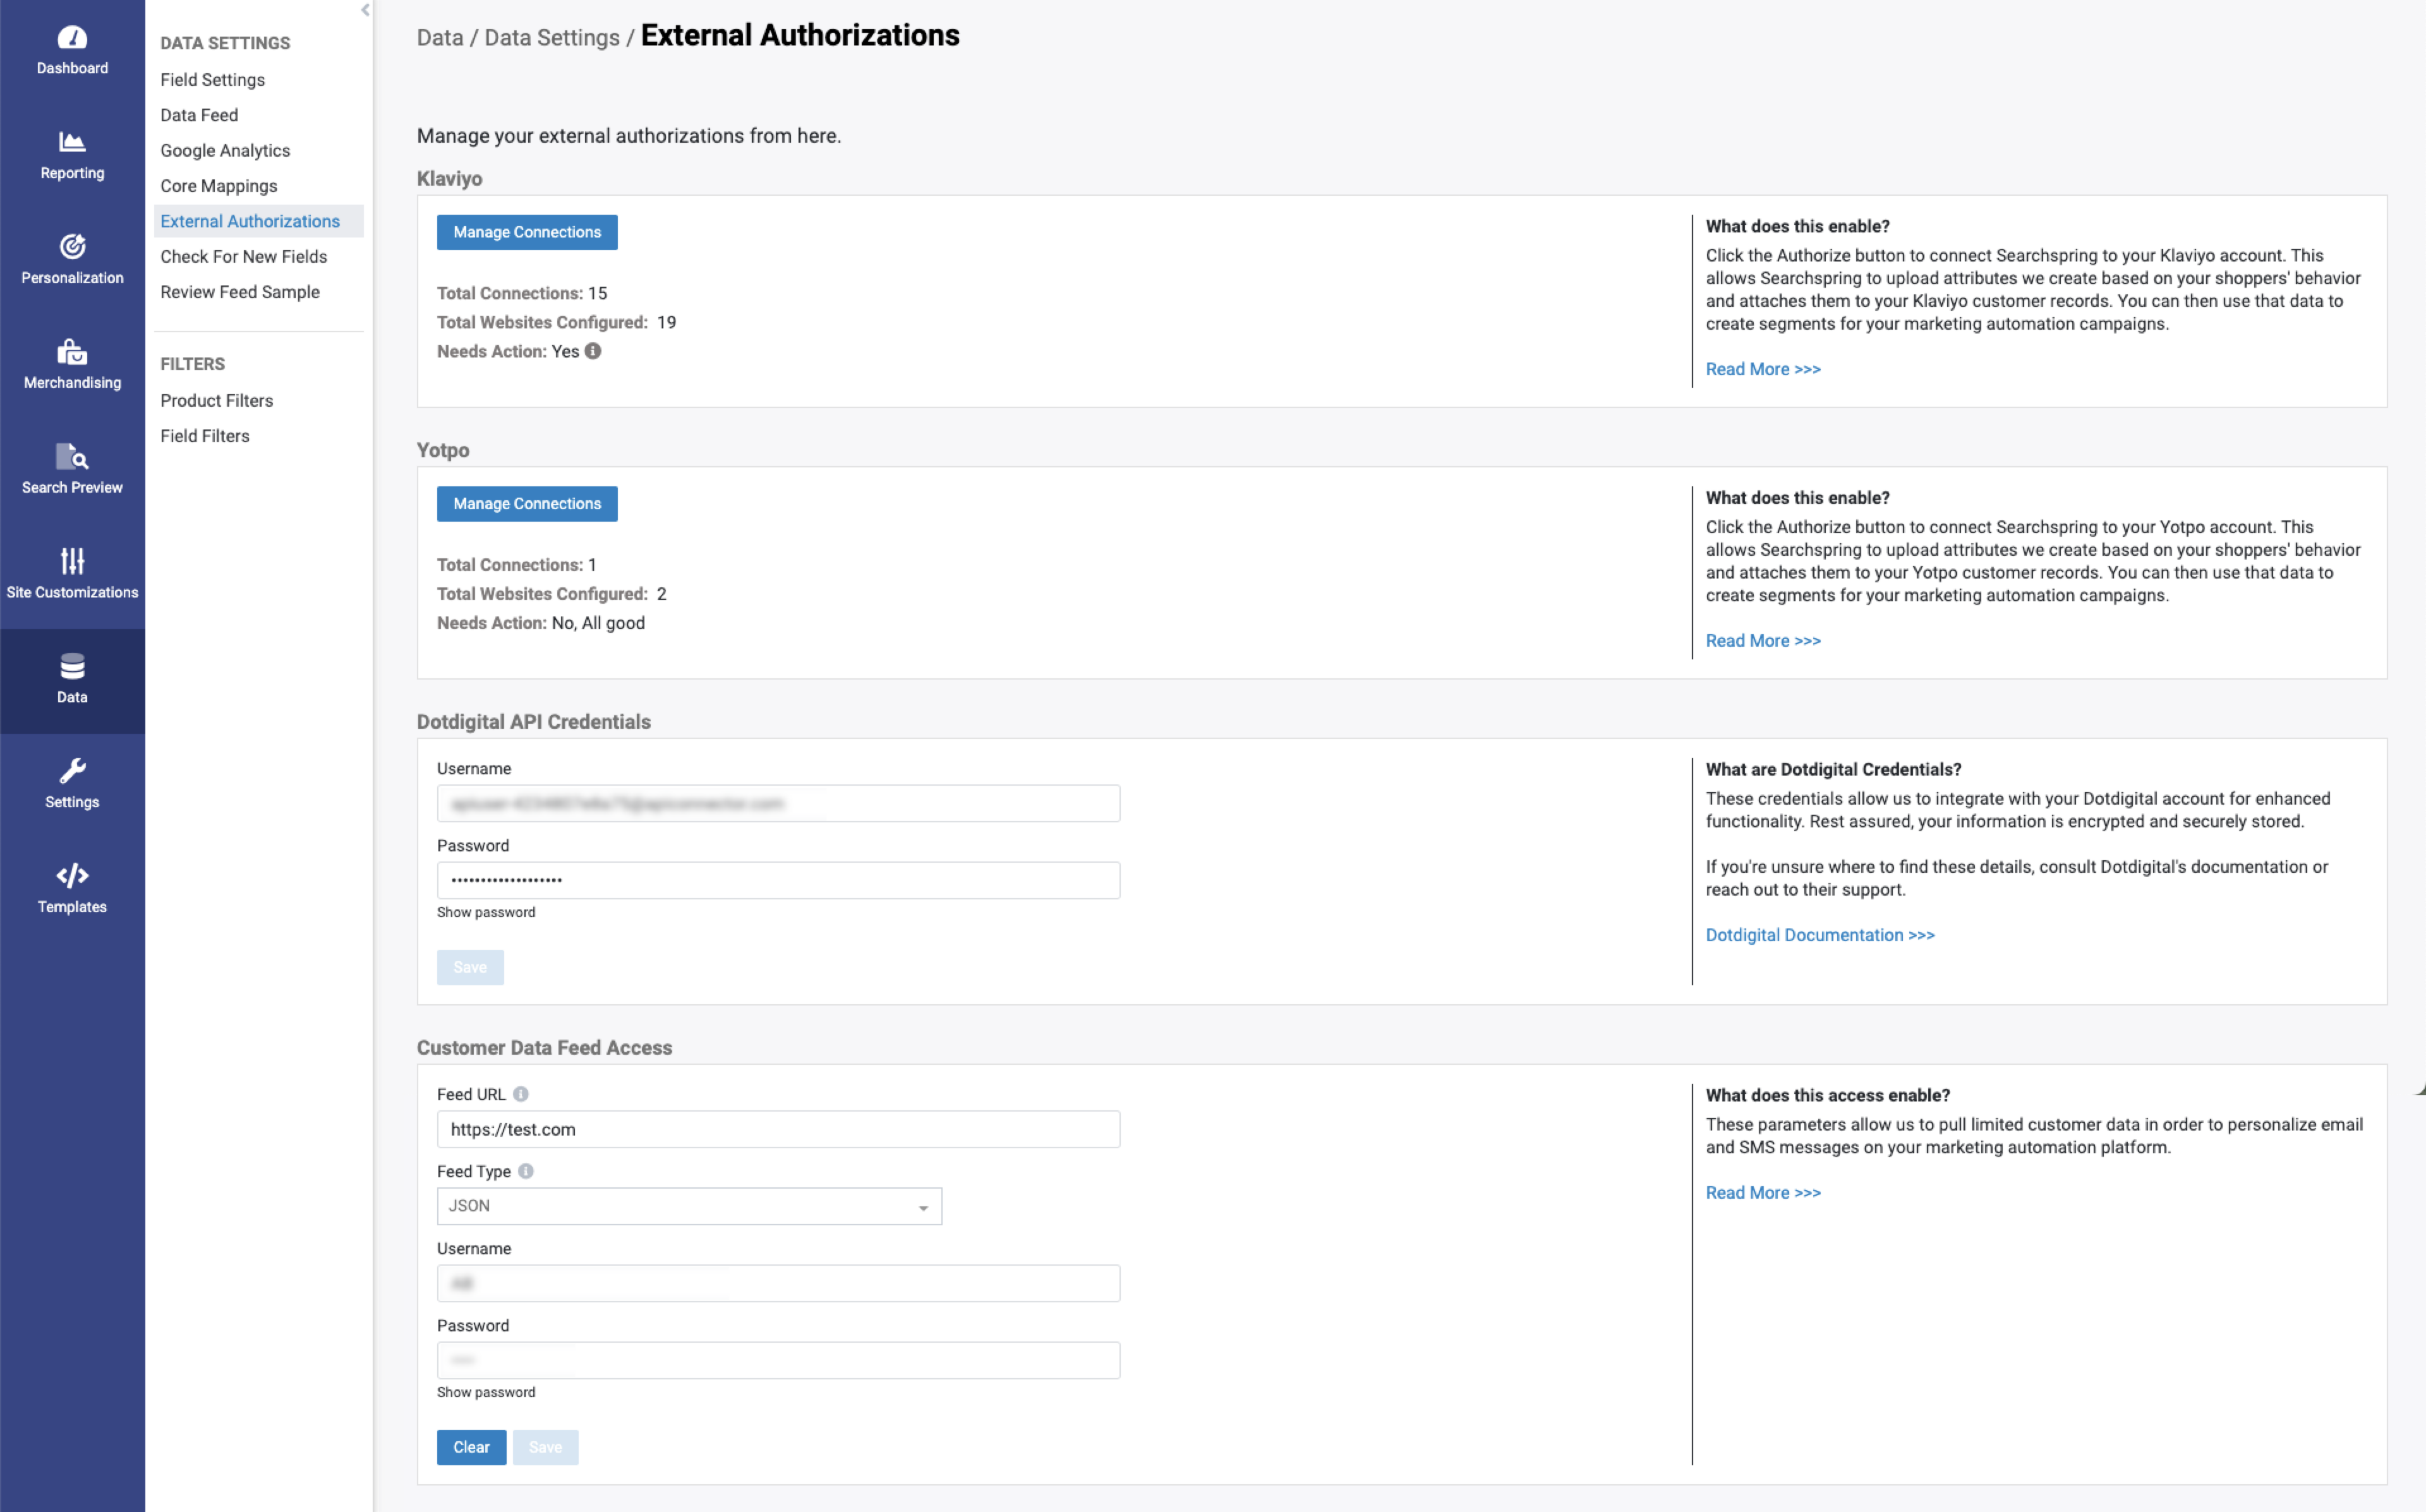Open Customer Data Feed Read More link

coord(1763,1193)
